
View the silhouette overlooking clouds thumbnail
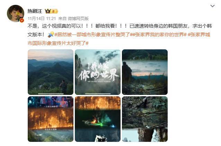(x=145, y=72)
